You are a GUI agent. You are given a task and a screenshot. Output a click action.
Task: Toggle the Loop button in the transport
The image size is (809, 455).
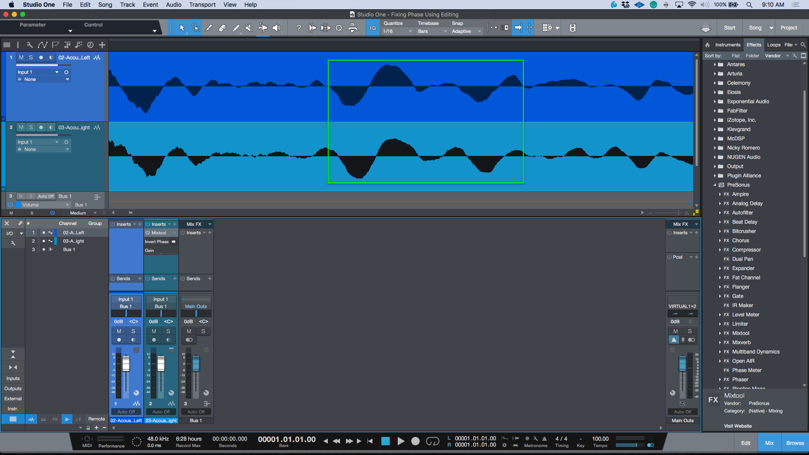pos(433,441)
